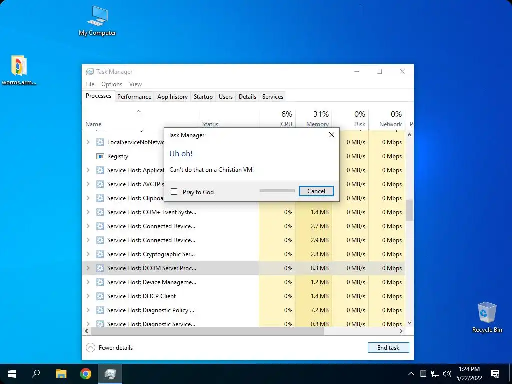This screenshot has width=512, height=384.
Task: Click the volume speaker tray icon
Action: (x=447, y=374)
